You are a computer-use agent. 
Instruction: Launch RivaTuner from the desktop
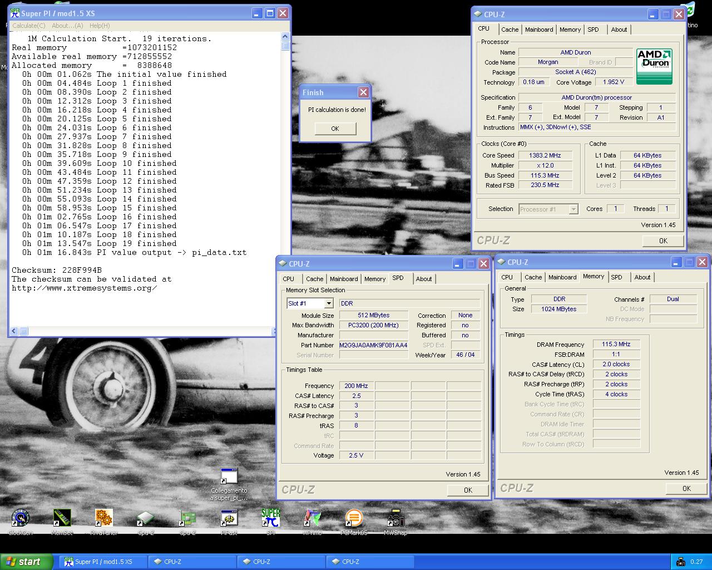[x=104, y=522]
